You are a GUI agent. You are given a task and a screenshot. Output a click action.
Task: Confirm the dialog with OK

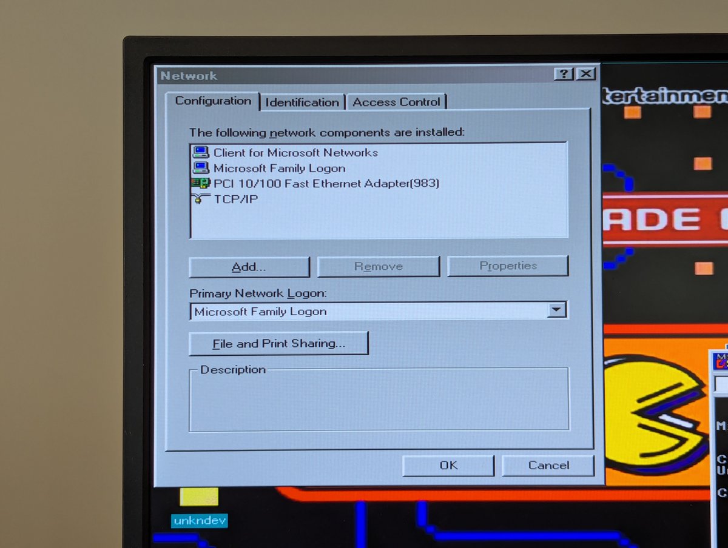(x=448, y=466)
